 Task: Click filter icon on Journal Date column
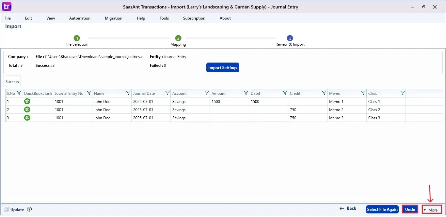tap(167, 93)
